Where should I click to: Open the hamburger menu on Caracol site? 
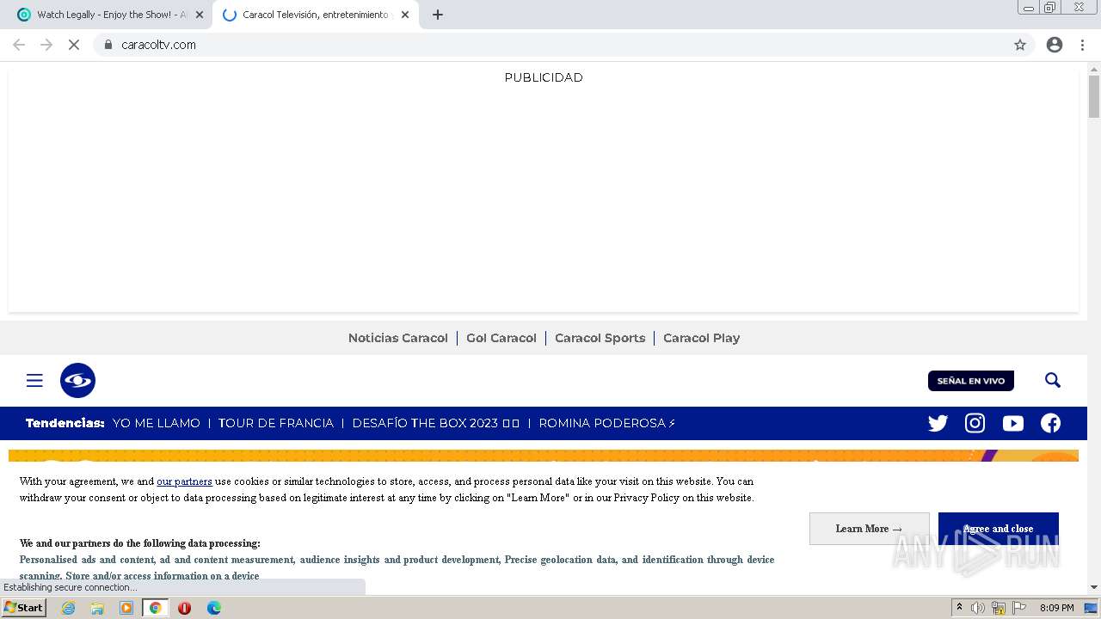point(34,380)
